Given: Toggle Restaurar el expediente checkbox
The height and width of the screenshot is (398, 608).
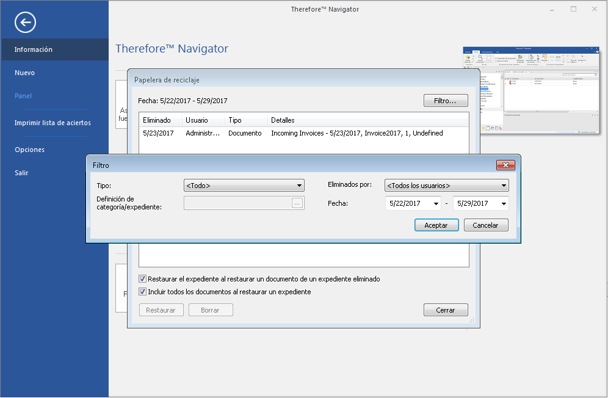Looking at the screenshot, I should point(143,278).
